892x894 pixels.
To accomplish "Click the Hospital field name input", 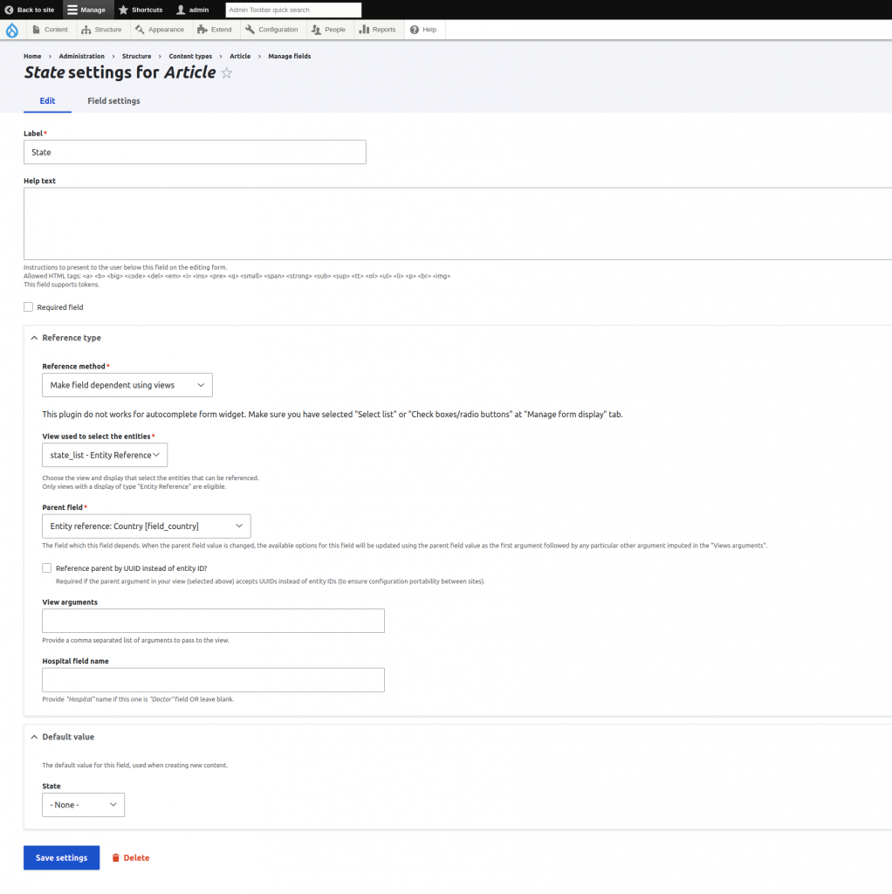I will (x=213, y=679).
